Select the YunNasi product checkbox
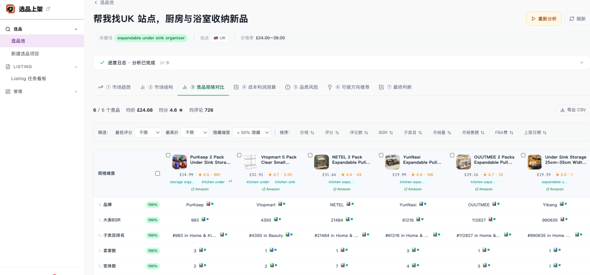 [x=381, y=155]
